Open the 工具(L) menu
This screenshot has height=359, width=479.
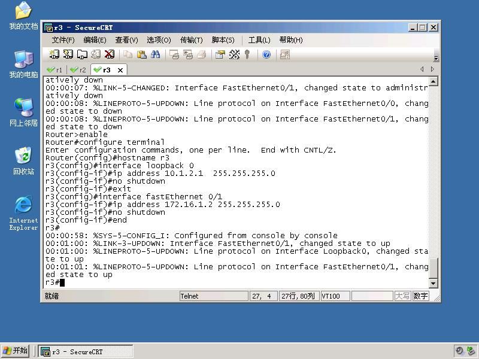pos(259,40)
